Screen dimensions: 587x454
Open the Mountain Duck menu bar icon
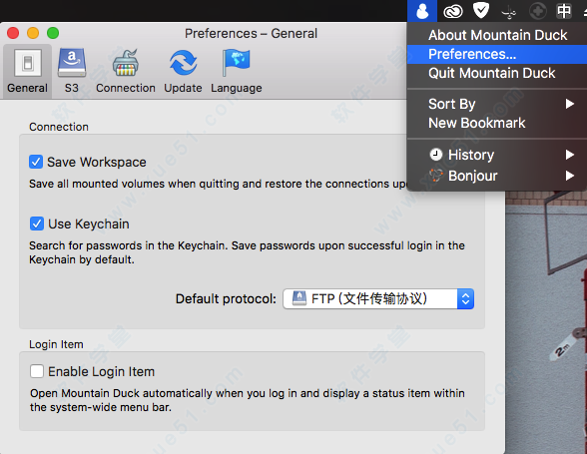tap(422, 11)
